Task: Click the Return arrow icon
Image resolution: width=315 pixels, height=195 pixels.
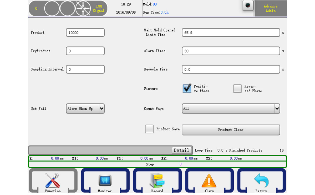Action: click(x=261, y=181)
